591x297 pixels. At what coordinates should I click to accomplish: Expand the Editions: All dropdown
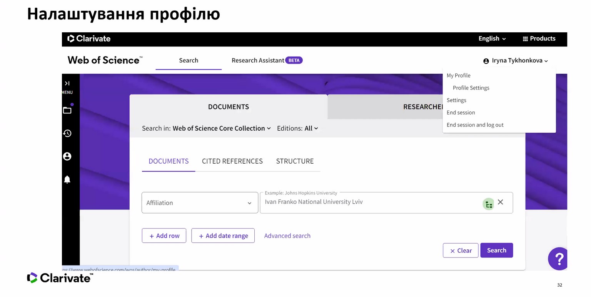[x=311, y=128]
